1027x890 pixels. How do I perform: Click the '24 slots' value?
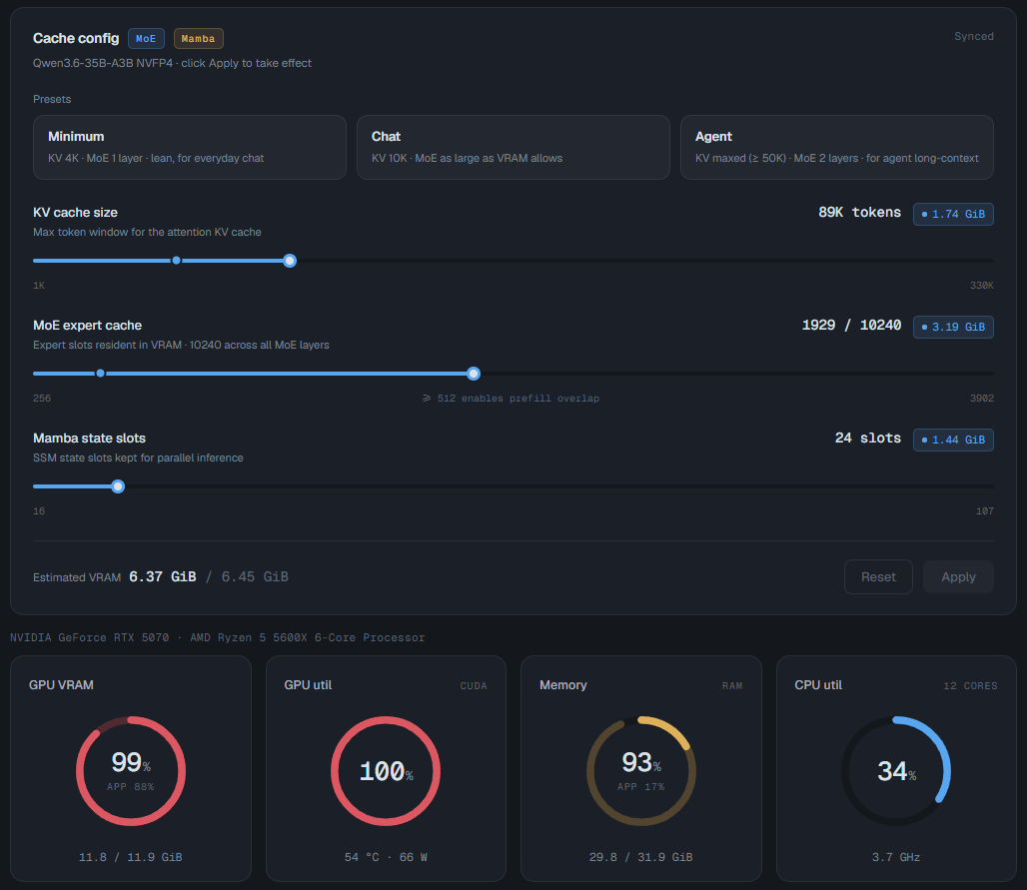(868, 438)
